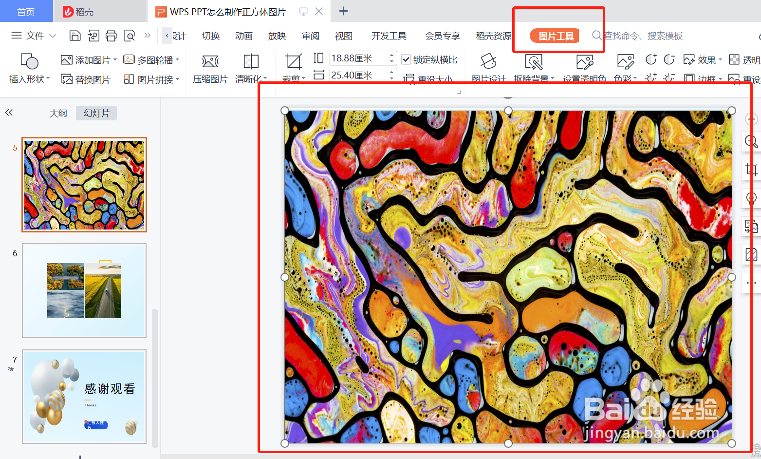This screenshot has width=761, height=459.
Task: Switch to 放映 tab
Action: coord(277,36)
